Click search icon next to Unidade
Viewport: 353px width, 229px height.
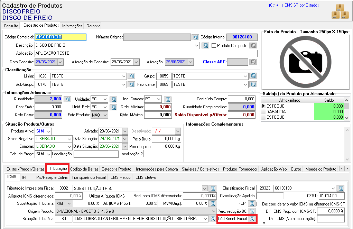pyautogui.click(x=114, y=99)
